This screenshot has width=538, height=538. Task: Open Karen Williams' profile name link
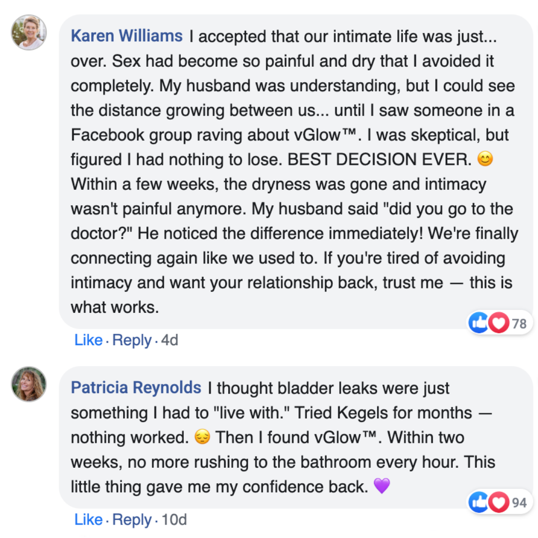pos(127,36)
